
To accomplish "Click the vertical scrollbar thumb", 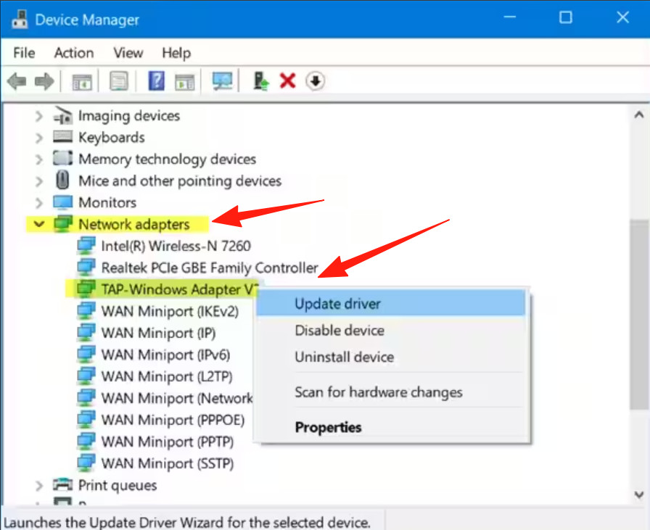I will click(639, 315).
